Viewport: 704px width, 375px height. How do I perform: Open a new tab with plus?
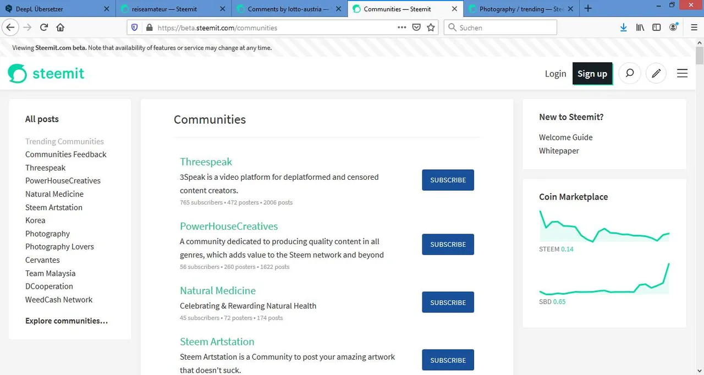click(588, 8)
